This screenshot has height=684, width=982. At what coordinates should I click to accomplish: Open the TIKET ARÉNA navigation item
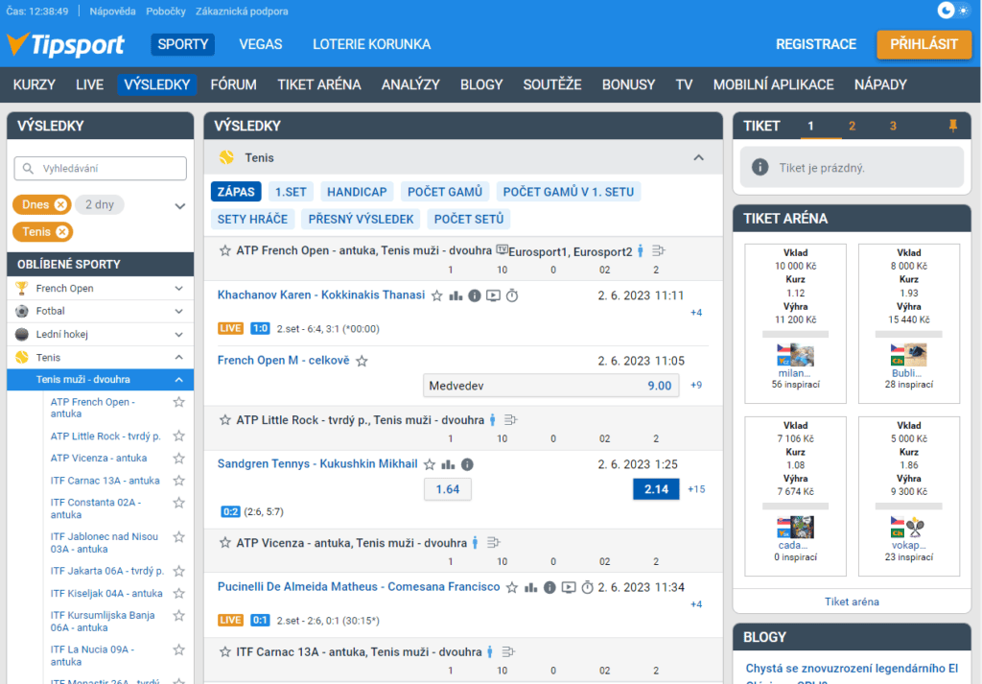[319, 84]
